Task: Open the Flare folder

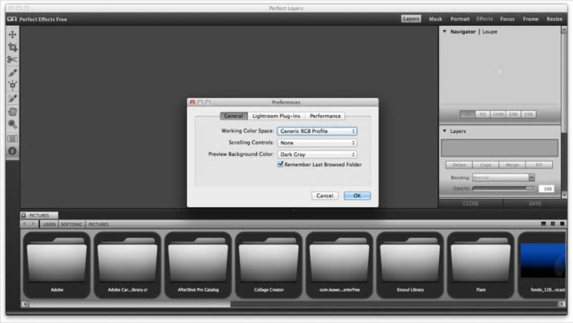Action: click(x=480, y=265)
